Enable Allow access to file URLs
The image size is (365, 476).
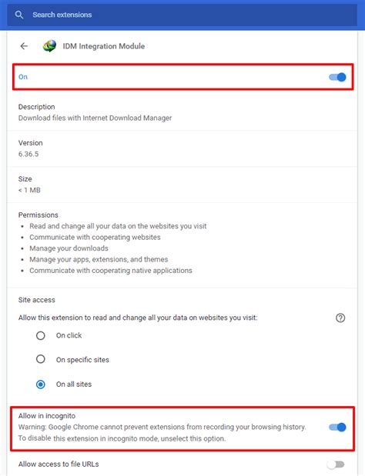click(x=336, y=464)
